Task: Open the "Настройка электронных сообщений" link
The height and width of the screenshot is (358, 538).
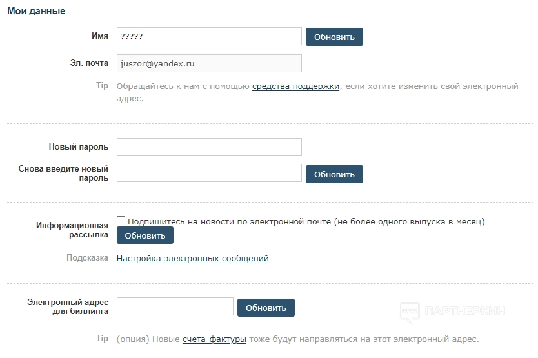Action: pos(192,259)
